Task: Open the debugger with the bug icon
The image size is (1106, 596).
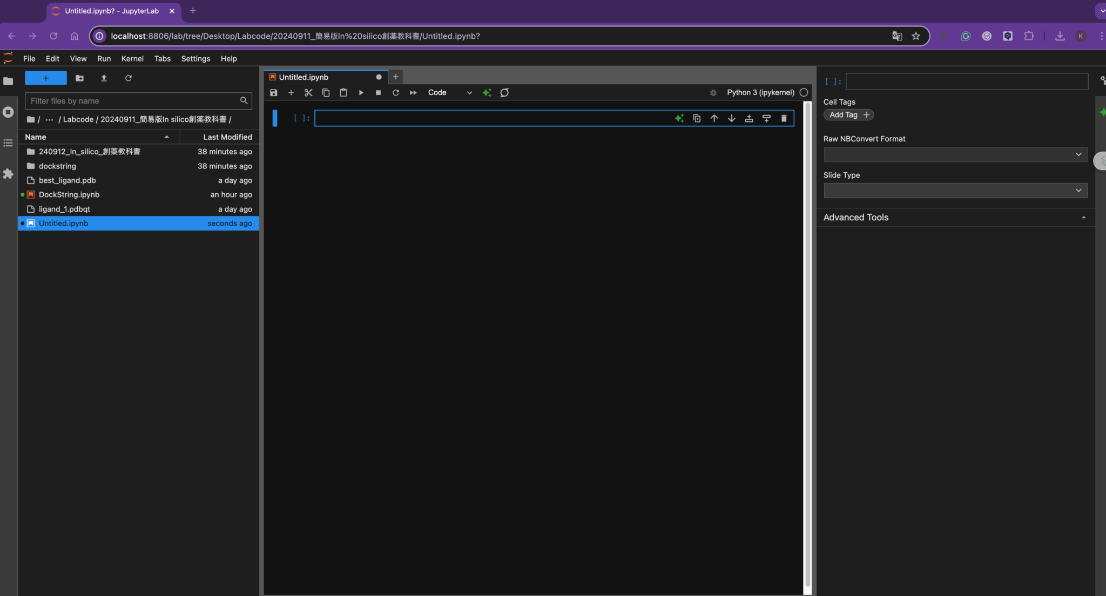Action: click(713, 92)
